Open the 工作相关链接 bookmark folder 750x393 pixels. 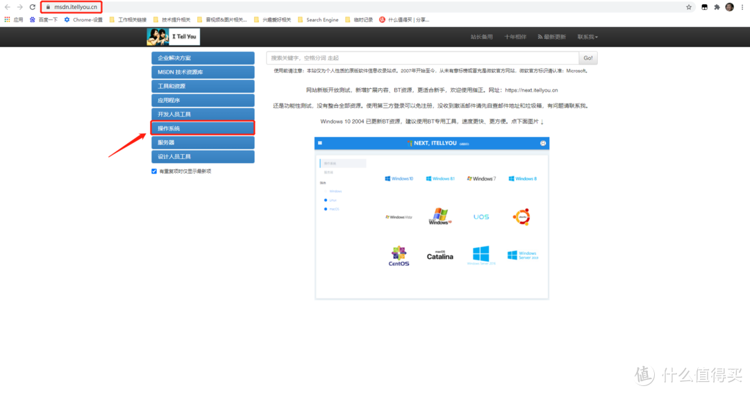[128, 19]
